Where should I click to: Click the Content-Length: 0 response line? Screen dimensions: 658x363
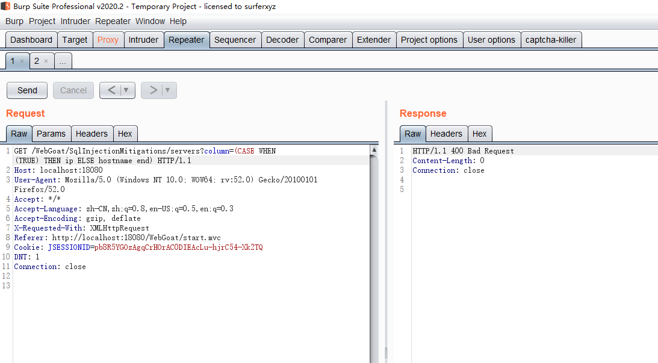point(448,161)
